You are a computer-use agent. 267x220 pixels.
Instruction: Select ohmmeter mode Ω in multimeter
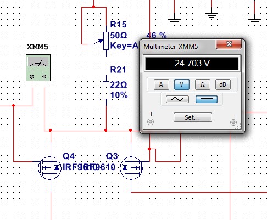[203, 84]
